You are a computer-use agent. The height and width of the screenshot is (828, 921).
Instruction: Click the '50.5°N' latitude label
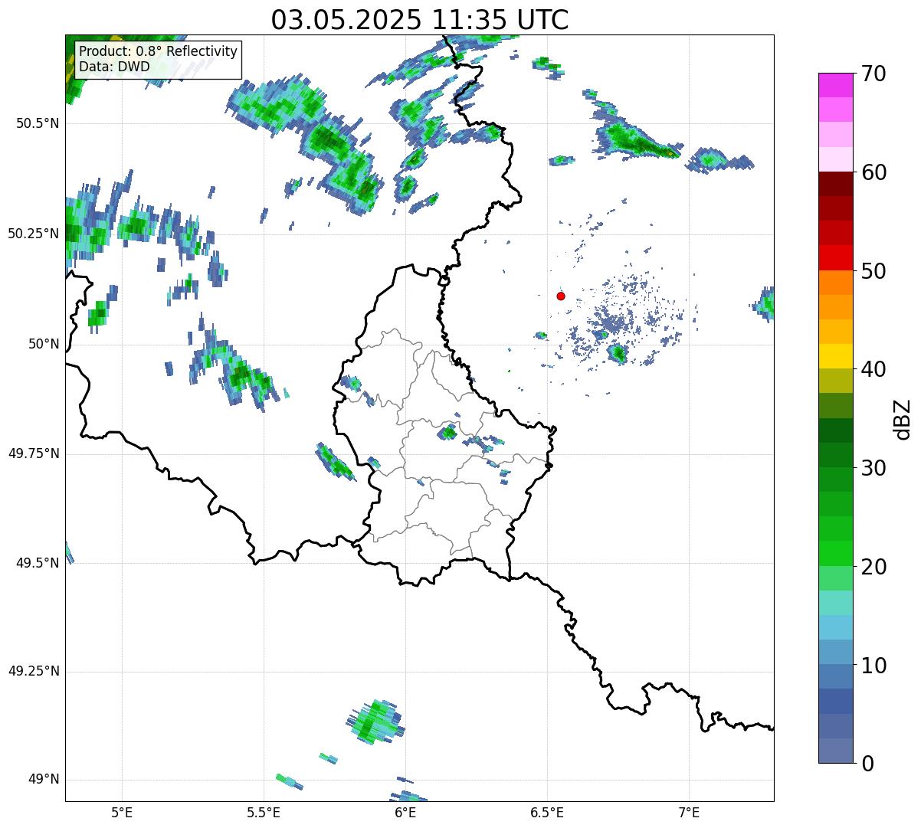(x=38, y=123)
